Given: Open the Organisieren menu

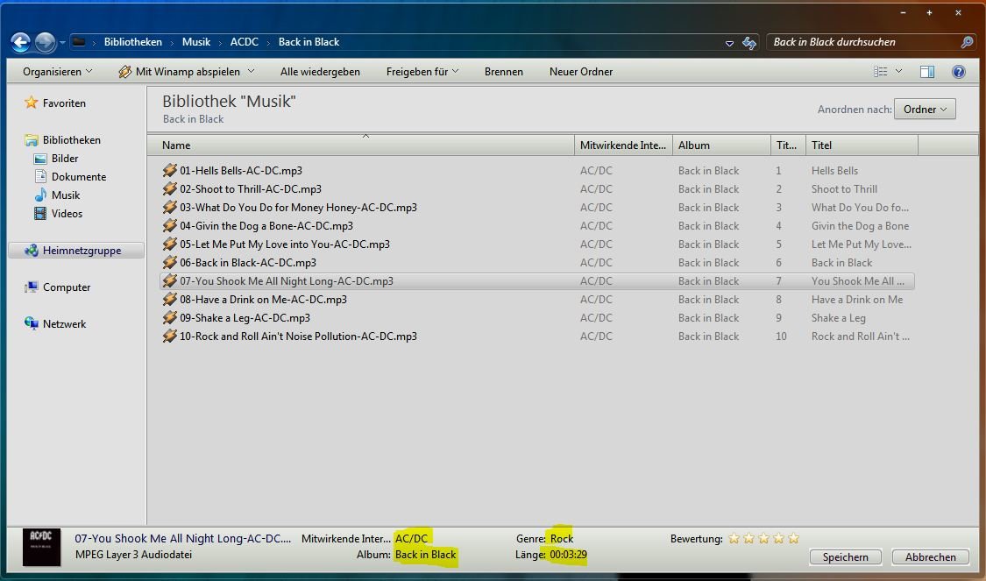Looking at the screenshot, I should tap(57, 72).
